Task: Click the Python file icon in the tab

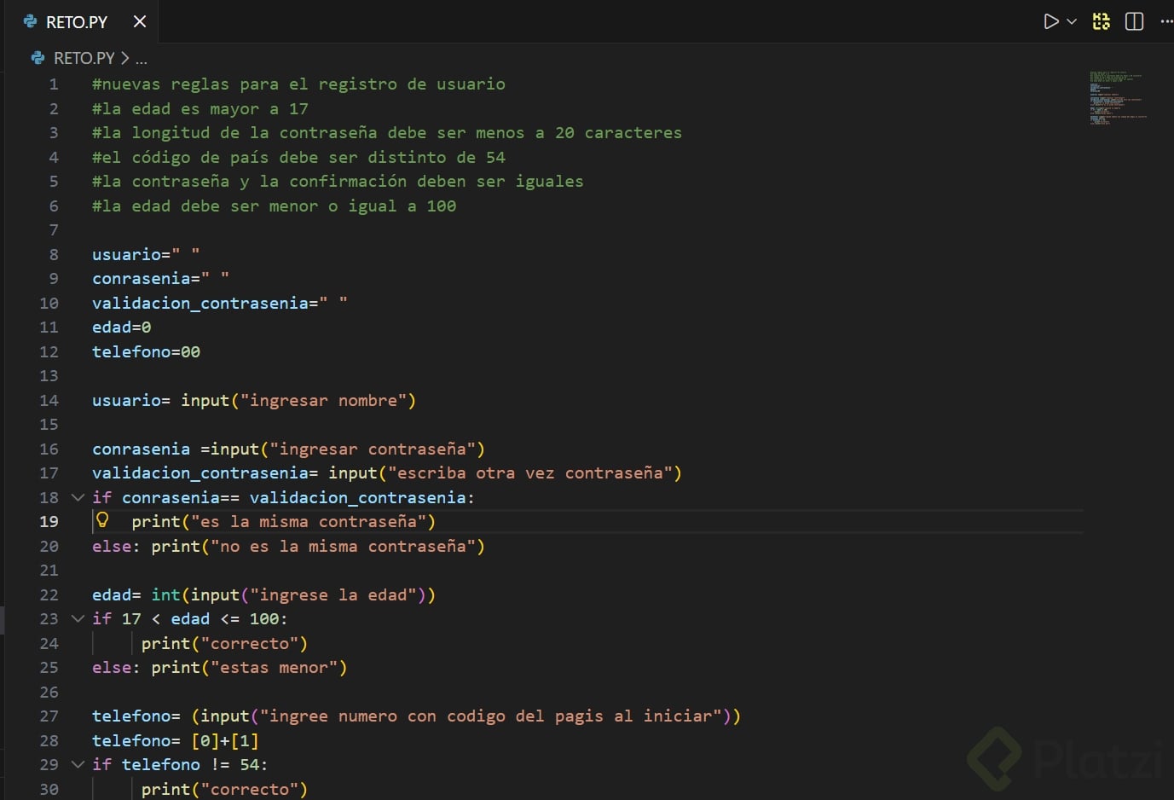Action: pyautogui.click(x=31, y=21)
